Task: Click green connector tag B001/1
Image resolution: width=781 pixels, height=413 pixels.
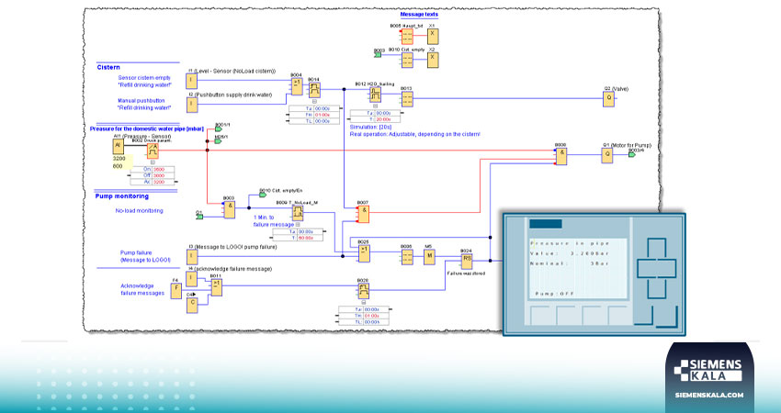Action: click(x=218, y=128)
